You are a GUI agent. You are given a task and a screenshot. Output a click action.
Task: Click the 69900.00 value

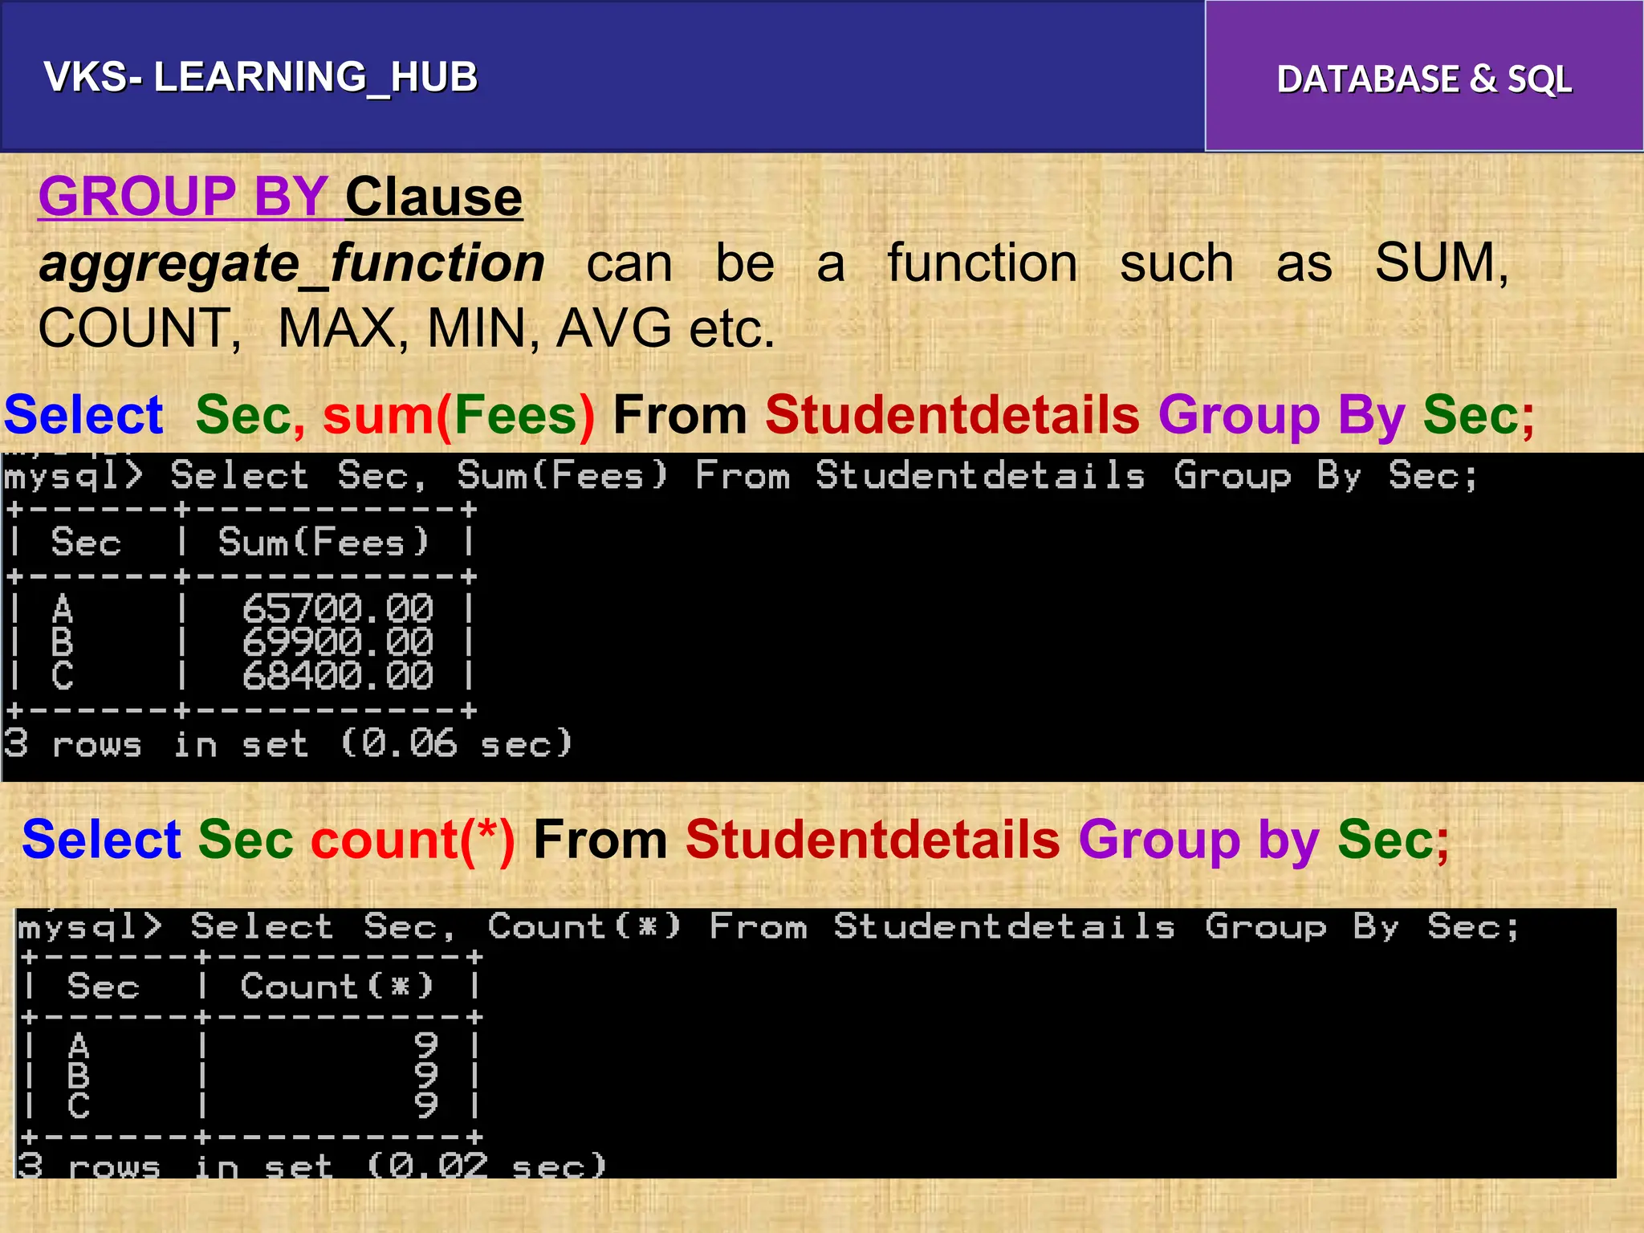pyautogui.click(x=338, y=642)
